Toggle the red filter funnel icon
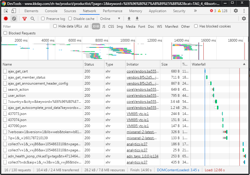 [x=24, y=18]
